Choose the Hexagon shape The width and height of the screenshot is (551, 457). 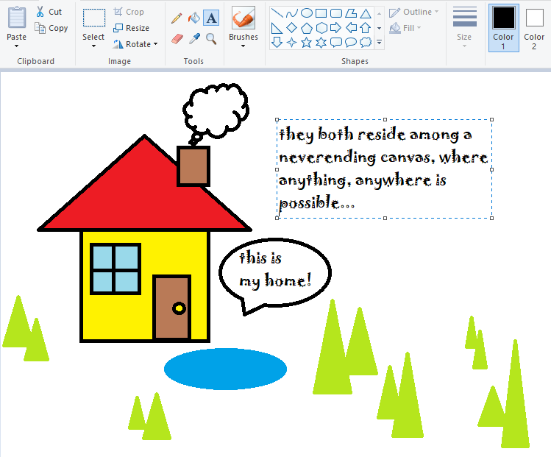[321, 28]
